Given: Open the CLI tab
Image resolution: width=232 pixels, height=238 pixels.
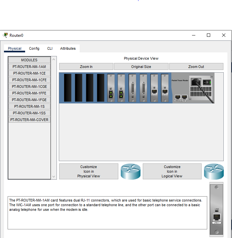Looking at the screenshot, I should click(50, 48).
